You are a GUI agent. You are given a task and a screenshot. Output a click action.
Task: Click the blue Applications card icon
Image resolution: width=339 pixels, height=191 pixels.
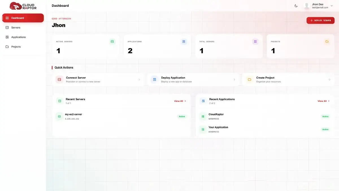tap(184, 42)
